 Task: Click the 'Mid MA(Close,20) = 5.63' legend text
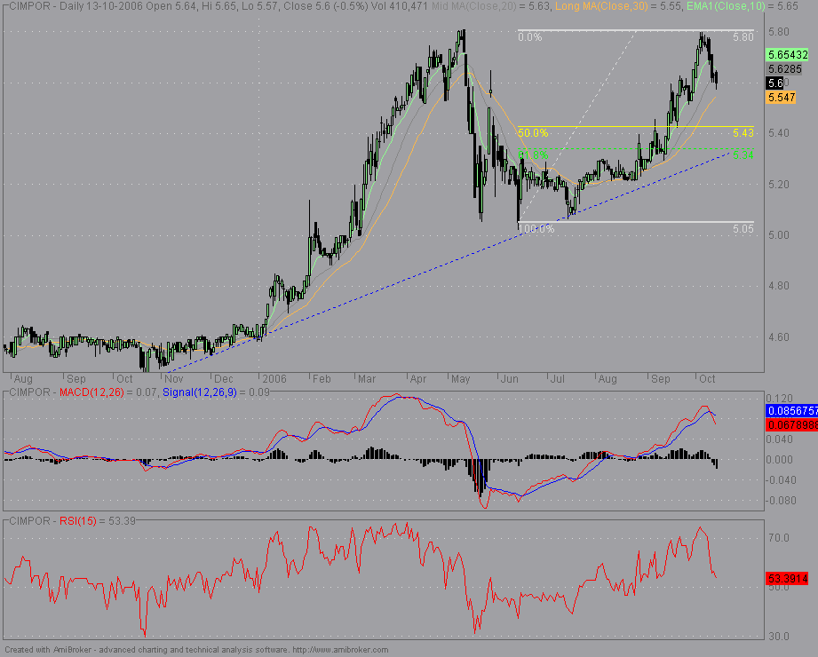pos(490,6)
